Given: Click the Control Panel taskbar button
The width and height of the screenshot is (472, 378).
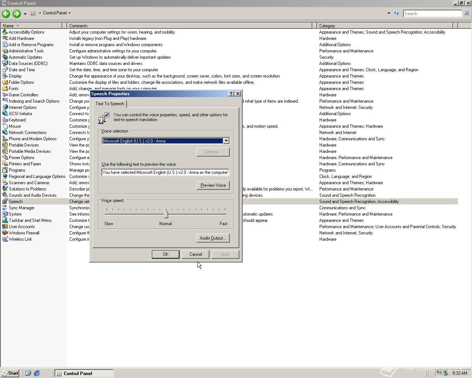Looking at the screenshot, I should point(84,373).
